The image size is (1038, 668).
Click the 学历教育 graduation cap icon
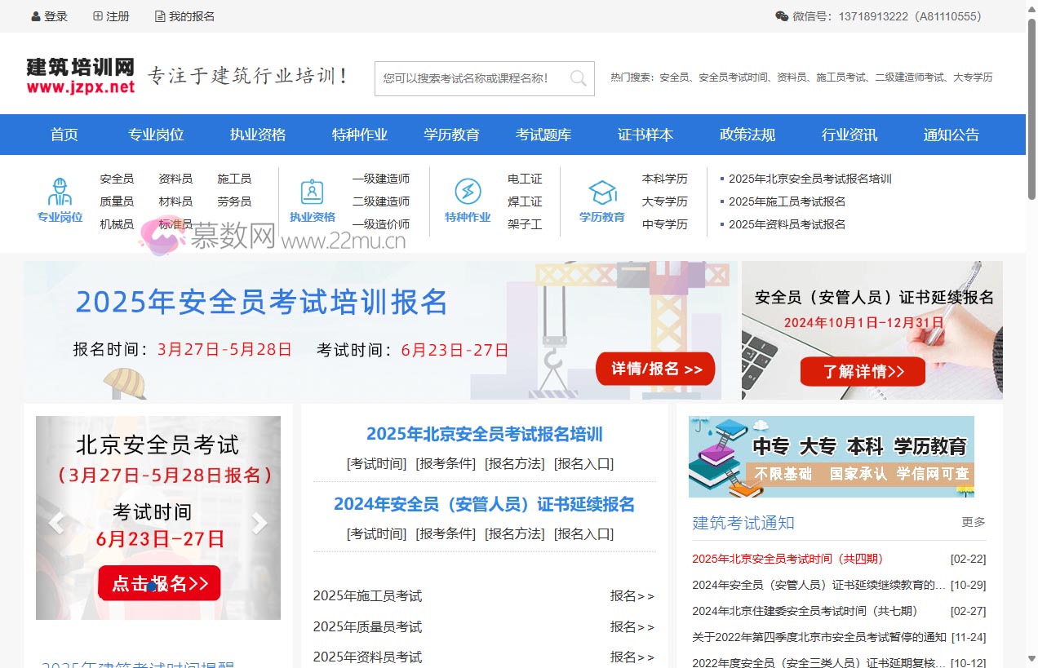(x=602, y=192)
